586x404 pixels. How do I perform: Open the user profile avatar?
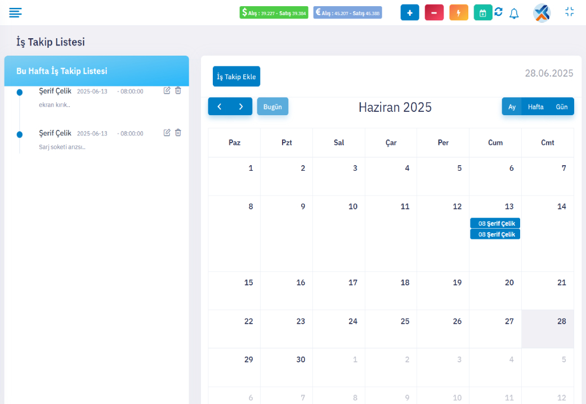[542, 12]
